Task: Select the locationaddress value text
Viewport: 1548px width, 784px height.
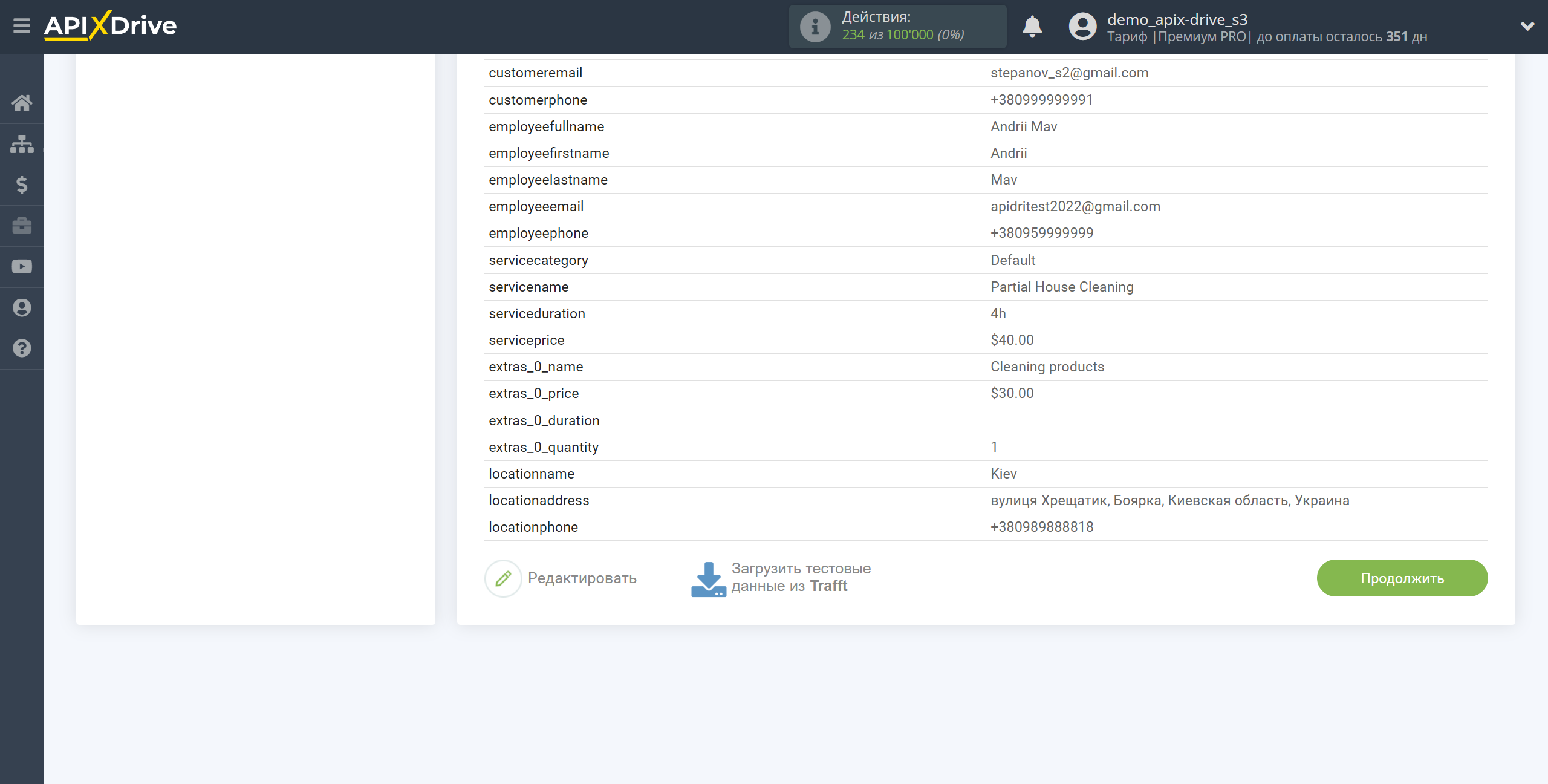Action: (1169, 500)
